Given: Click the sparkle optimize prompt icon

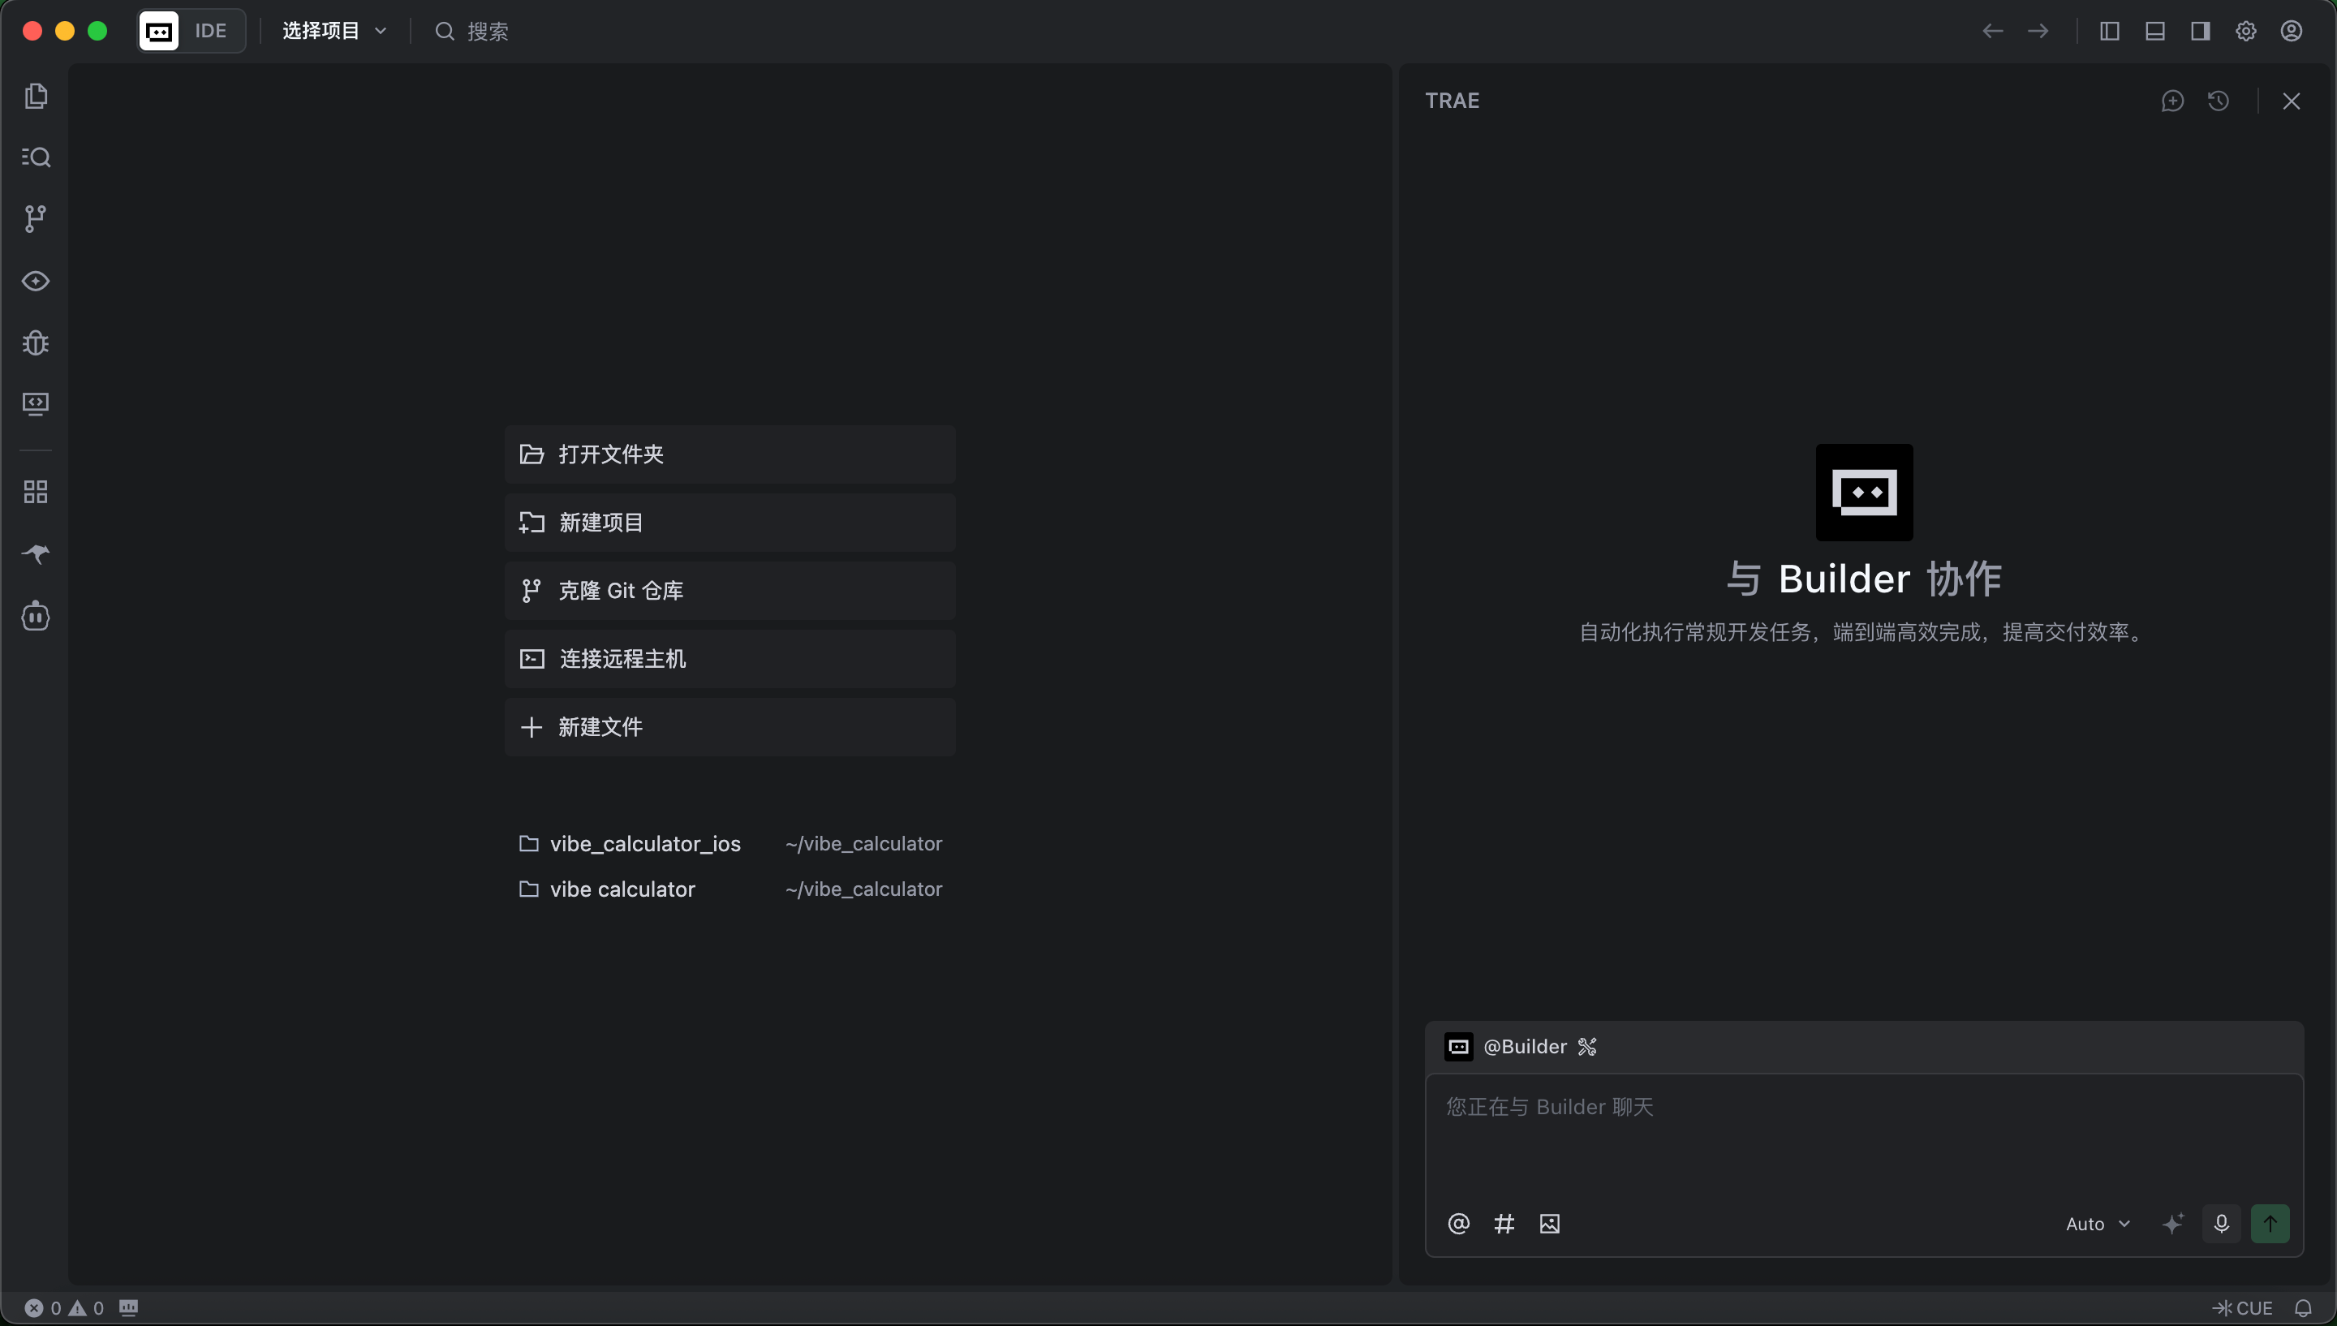Looking at the screenshot, I should tap(2173, 1223).
